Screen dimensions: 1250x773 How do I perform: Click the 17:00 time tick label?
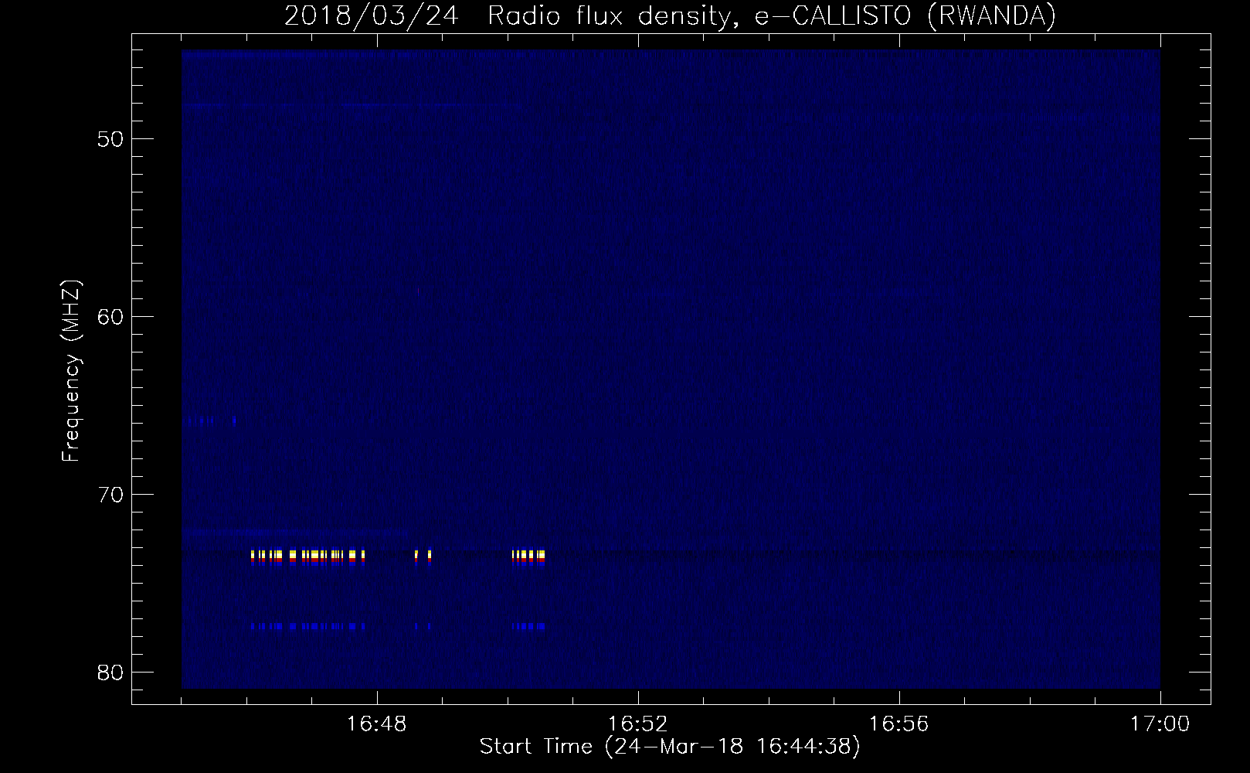pos(1160,724)
